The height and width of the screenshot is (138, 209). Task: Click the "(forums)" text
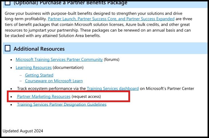pyautogui.click(x=112, y=59)
